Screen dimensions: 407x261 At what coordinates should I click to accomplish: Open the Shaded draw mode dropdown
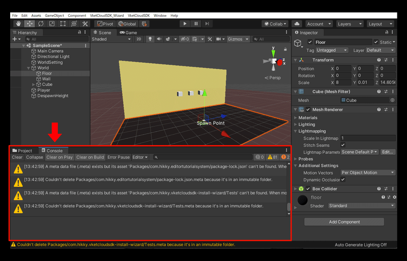(111, 39)
